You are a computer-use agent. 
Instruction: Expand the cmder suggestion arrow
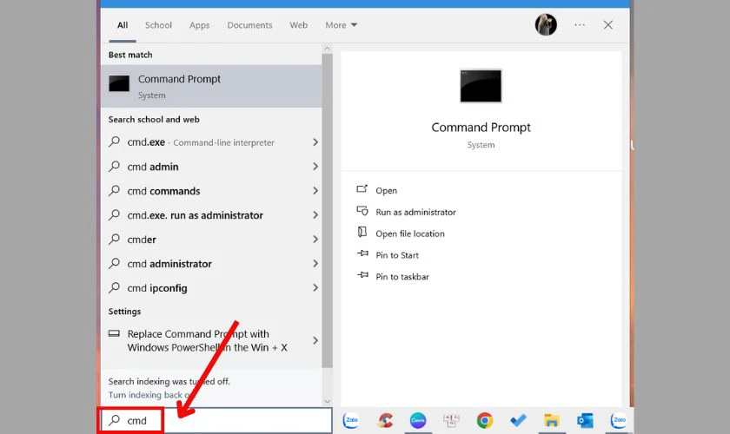click(315, 239)
